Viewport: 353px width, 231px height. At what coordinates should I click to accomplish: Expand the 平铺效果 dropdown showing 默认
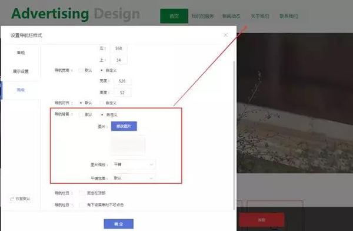tap(133, 178)
